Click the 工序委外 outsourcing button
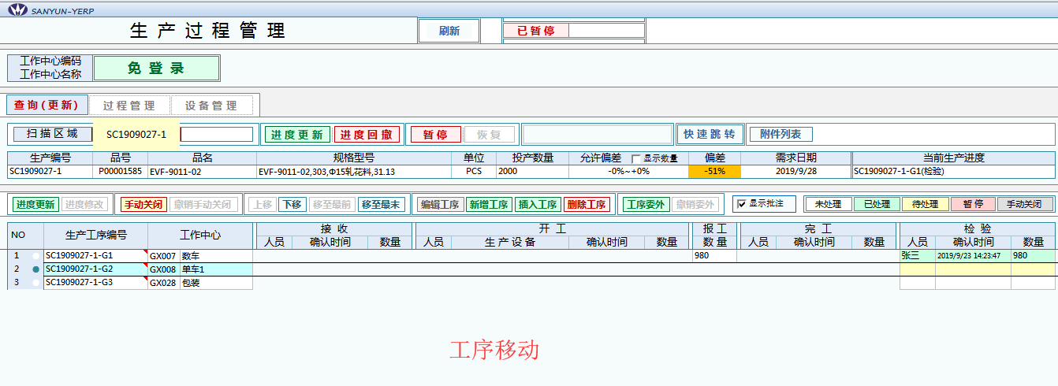The width and height of the screenshot is (1058, 386). click(x=645, y=205)
